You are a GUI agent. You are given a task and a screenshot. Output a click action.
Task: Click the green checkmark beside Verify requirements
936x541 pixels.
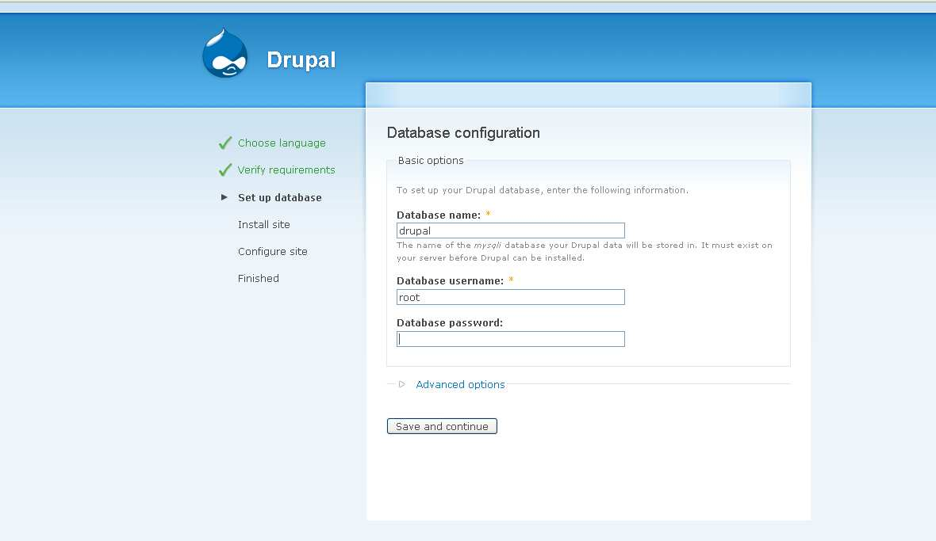pyautogui.click(x=225, y=170)
